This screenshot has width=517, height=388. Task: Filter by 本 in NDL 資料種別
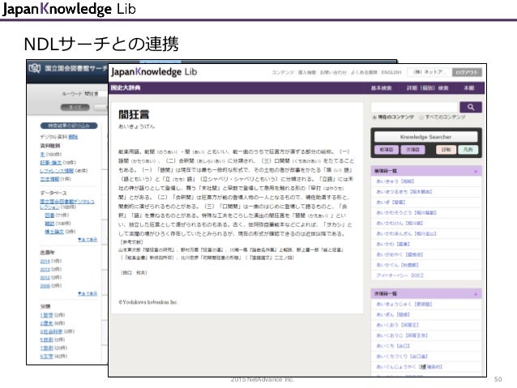click(42, 154)
